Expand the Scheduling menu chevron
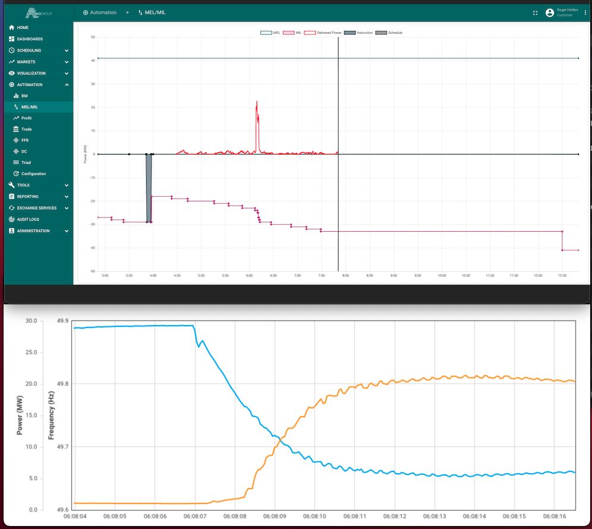 [x=67, y=51]
